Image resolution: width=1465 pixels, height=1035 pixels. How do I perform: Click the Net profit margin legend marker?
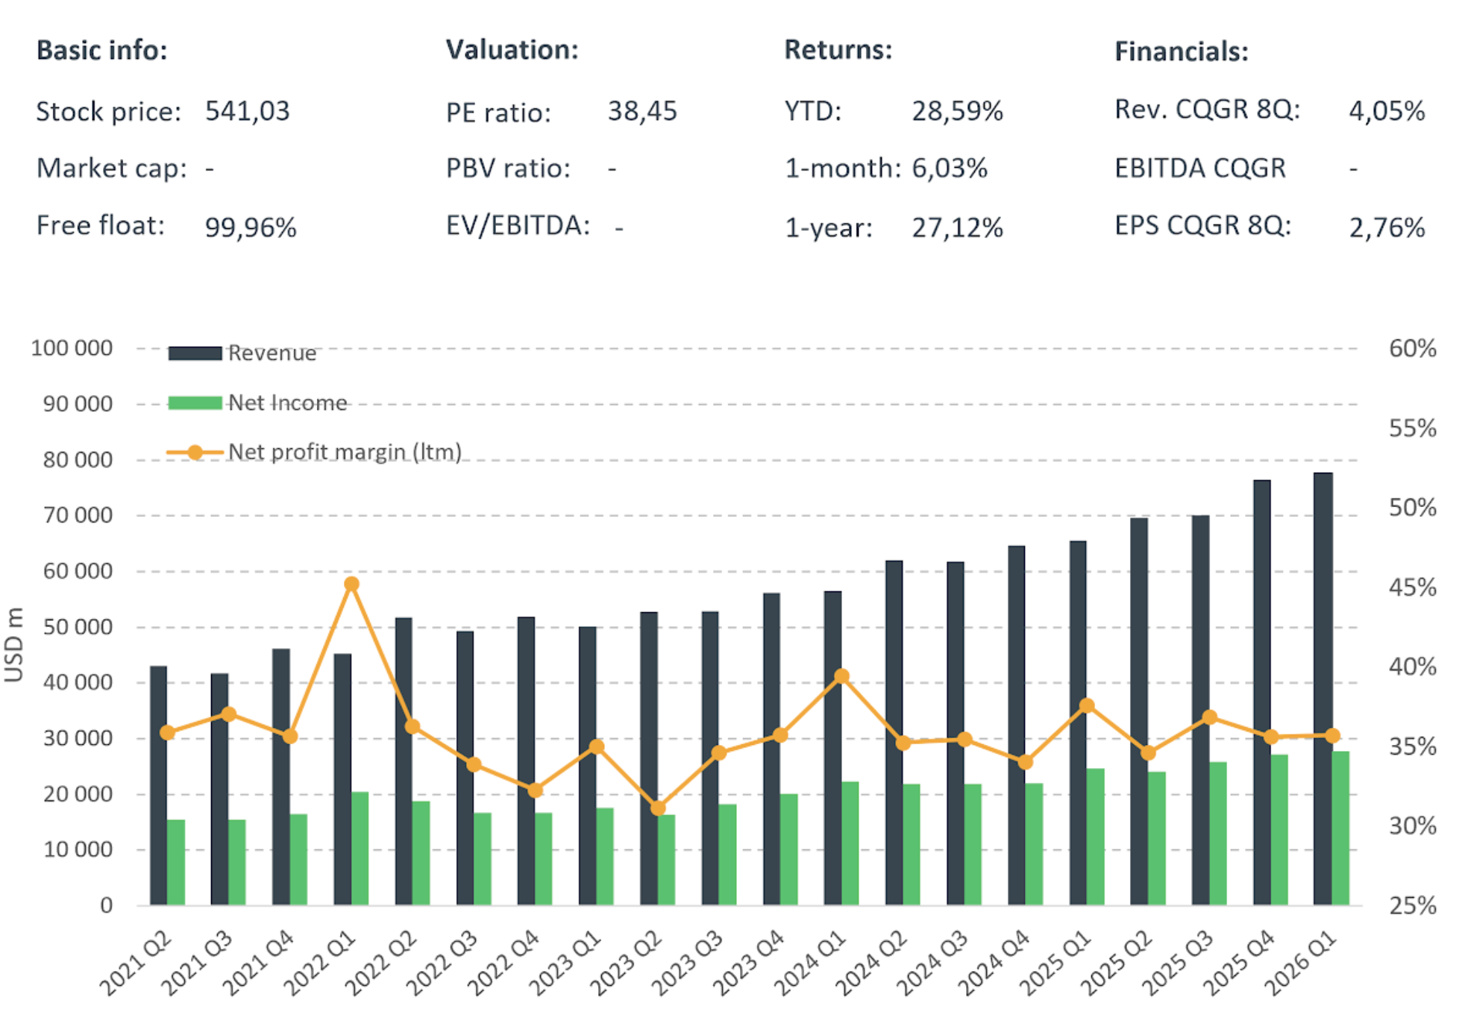click(195, 453)
